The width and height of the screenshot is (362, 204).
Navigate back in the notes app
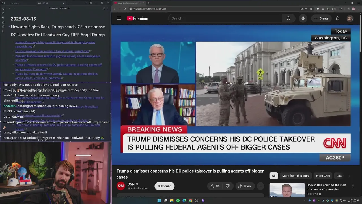tap(10, 8)
